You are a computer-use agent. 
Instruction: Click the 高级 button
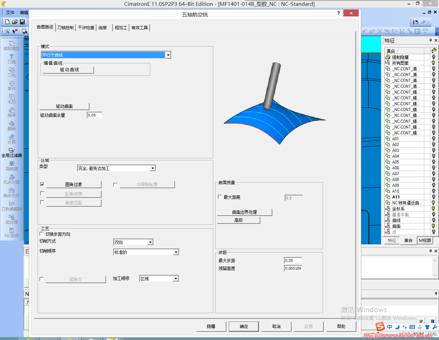point(239,220)
